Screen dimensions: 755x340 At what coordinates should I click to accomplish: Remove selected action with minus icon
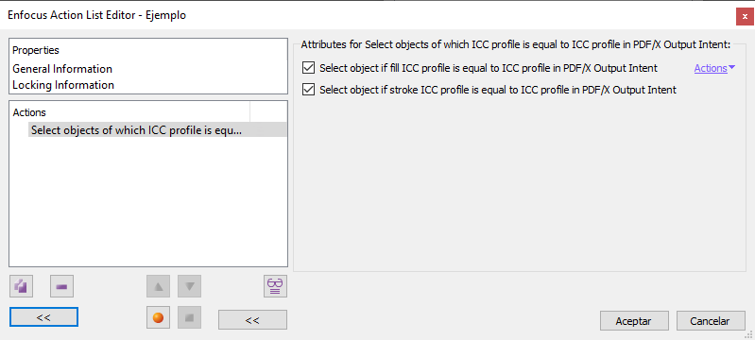(62, 287)
